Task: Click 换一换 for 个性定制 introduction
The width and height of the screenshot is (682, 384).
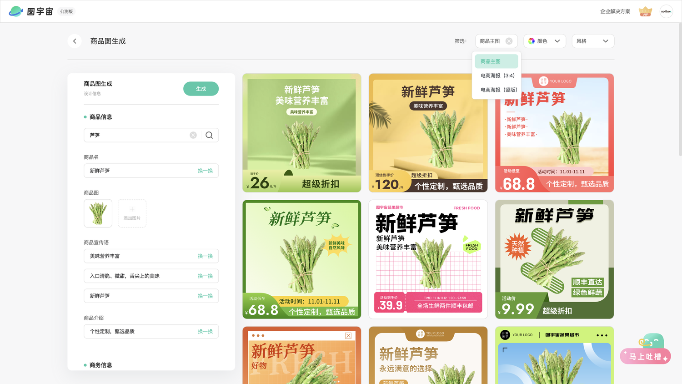Action: (x=205, y=331)
